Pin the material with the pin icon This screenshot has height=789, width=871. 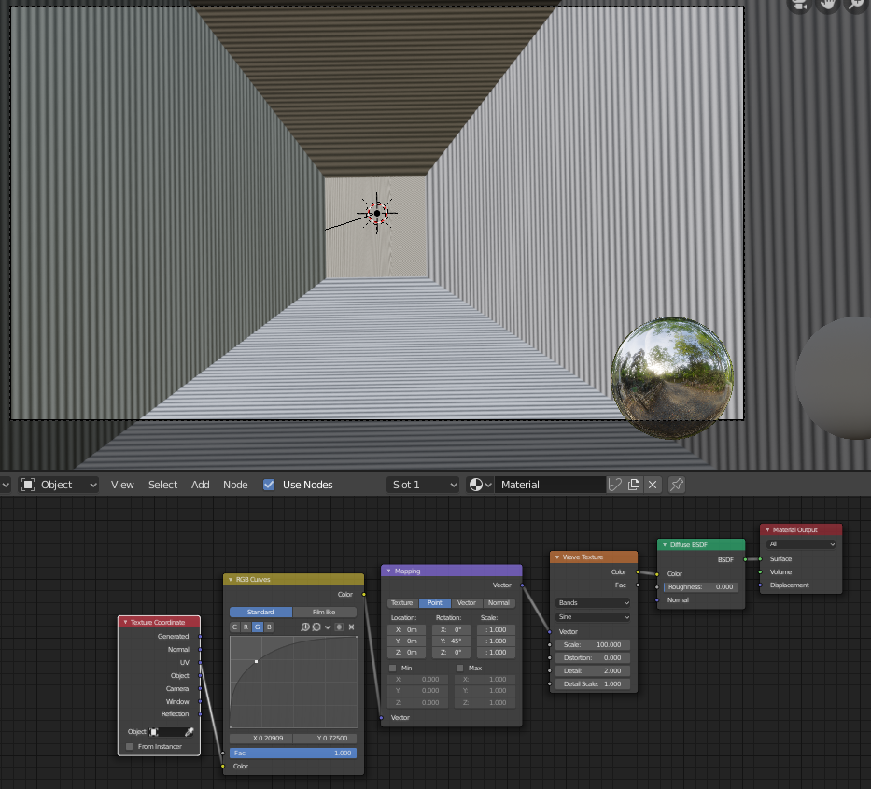point(678,485)
